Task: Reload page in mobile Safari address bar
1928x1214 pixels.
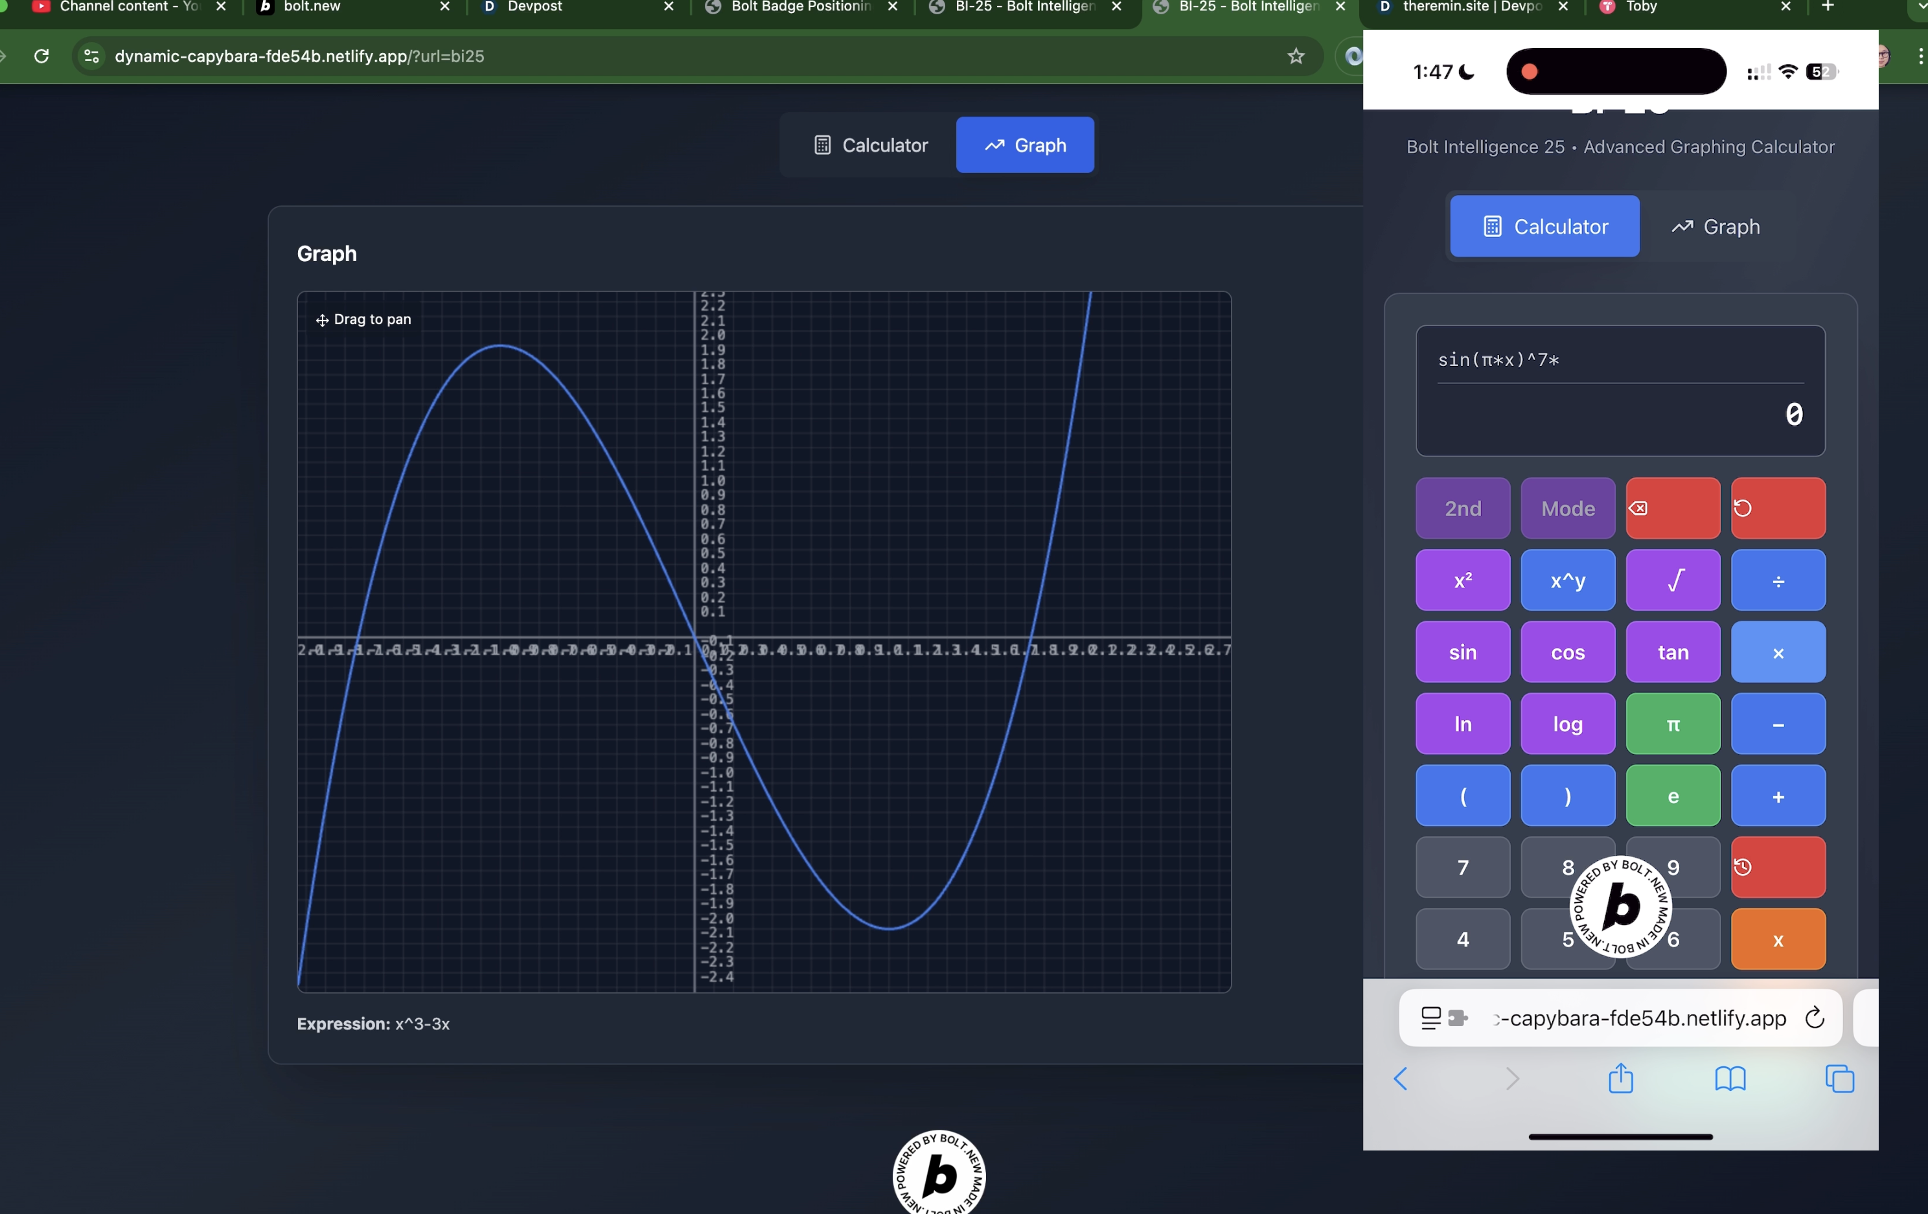Action: tap(1815, 1018)
